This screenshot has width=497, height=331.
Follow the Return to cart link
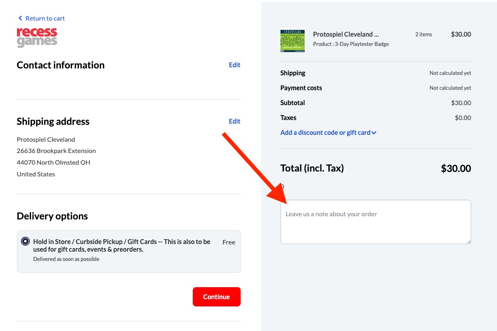point(45,19)
